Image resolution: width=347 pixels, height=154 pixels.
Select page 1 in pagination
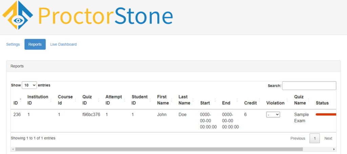314,138
